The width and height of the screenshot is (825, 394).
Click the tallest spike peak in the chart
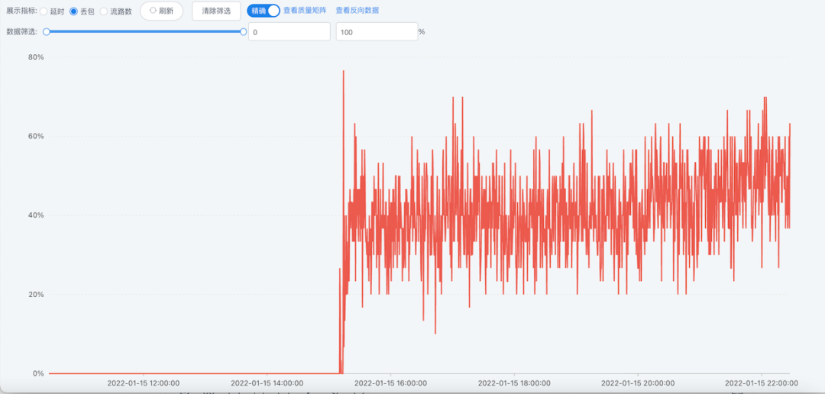pyautogui.click(x=343, y=71)
